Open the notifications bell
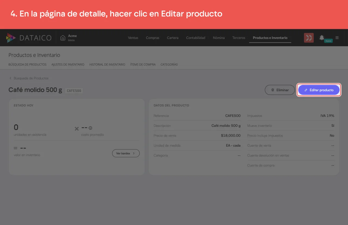The height and width of the screenshot is (225, 348). 322,38
